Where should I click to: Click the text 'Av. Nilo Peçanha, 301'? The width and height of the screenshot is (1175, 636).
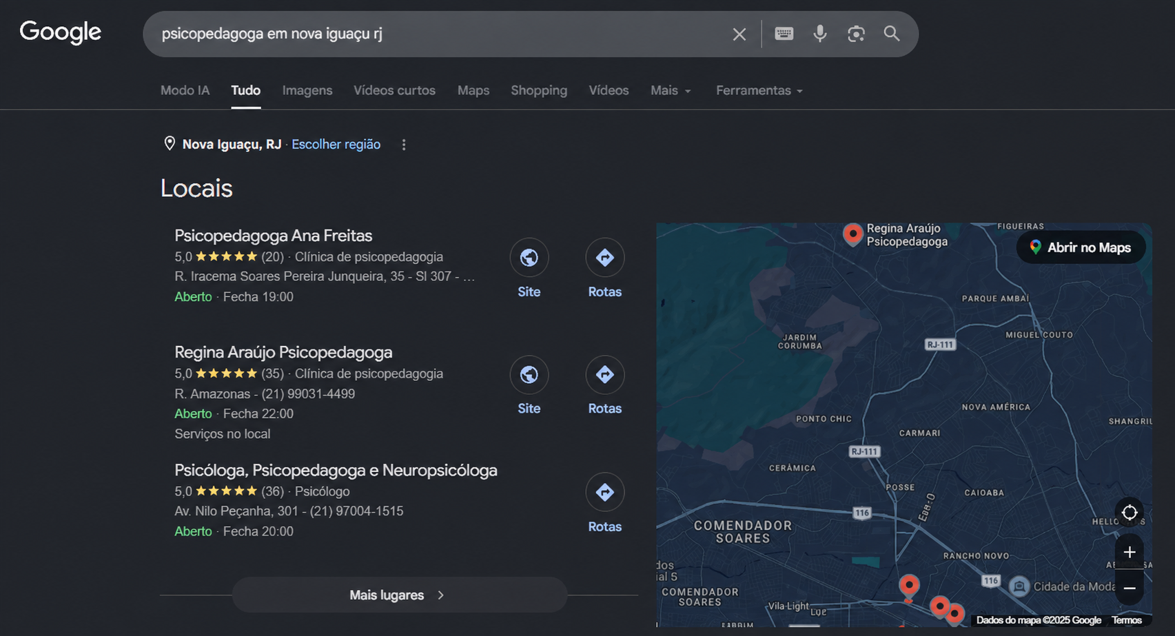236,511
